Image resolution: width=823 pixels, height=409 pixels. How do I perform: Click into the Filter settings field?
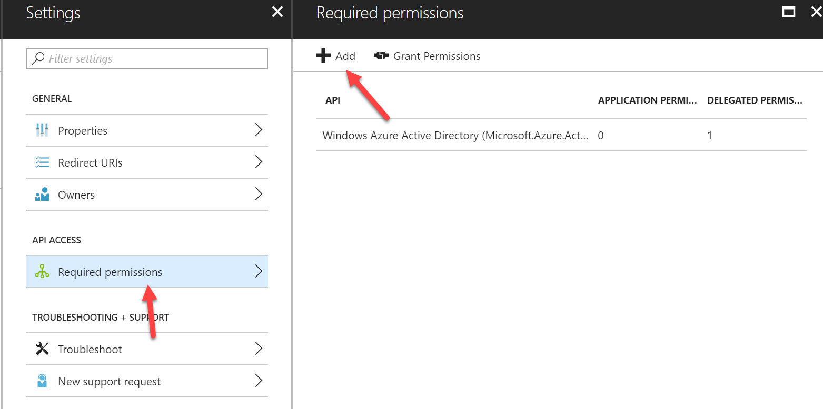(x=153, y=59)
